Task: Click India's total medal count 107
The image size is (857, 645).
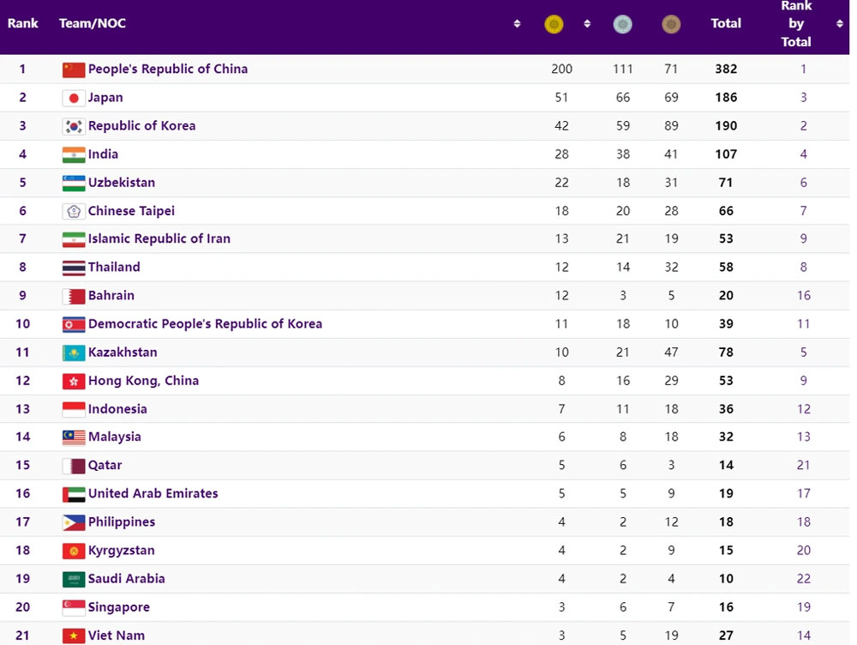Action: point(726,155)
